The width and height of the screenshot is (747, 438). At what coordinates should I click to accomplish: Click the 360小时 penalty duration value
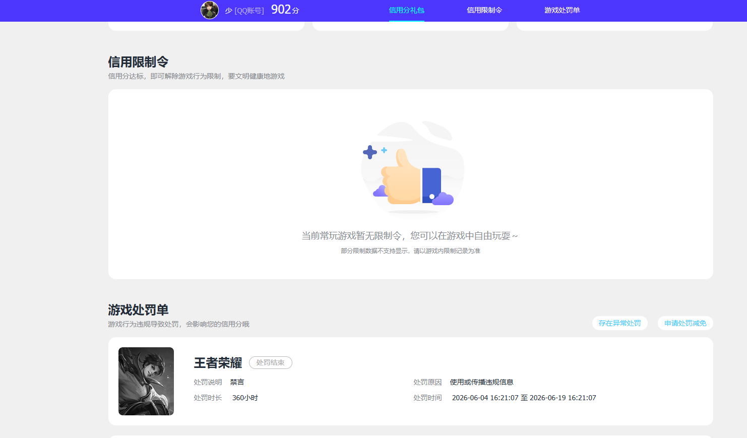pos(245,398)
